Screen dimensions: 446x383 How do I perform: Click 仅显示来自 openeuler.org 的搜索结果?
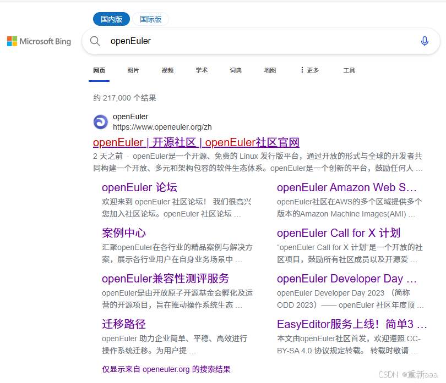(x=166, y=369)
